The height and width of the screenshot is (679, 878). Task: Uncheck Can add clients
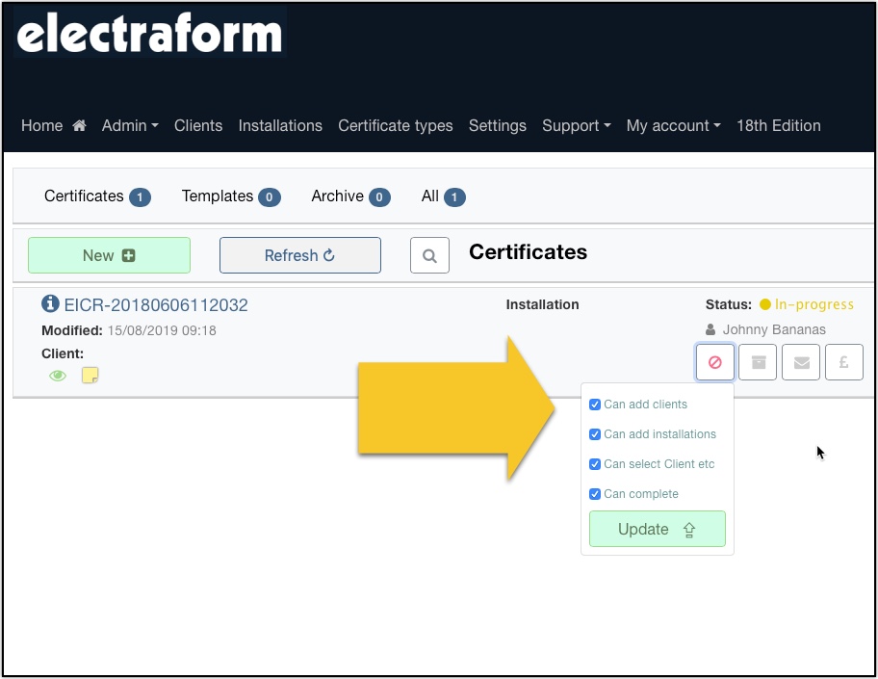pos(595,405)
